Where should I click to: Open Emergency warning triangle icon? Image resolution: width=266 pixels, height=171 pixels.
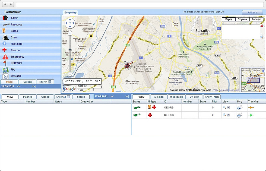pos(5,57)
